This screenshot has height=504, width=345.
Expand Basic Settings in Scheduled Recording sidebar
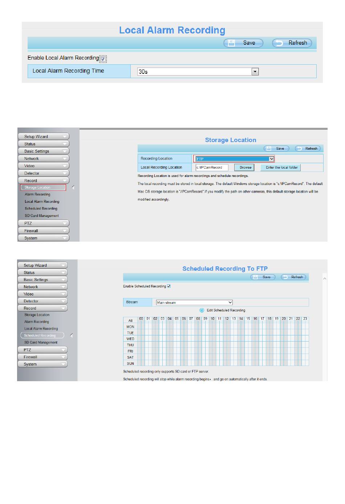(42, 280)
